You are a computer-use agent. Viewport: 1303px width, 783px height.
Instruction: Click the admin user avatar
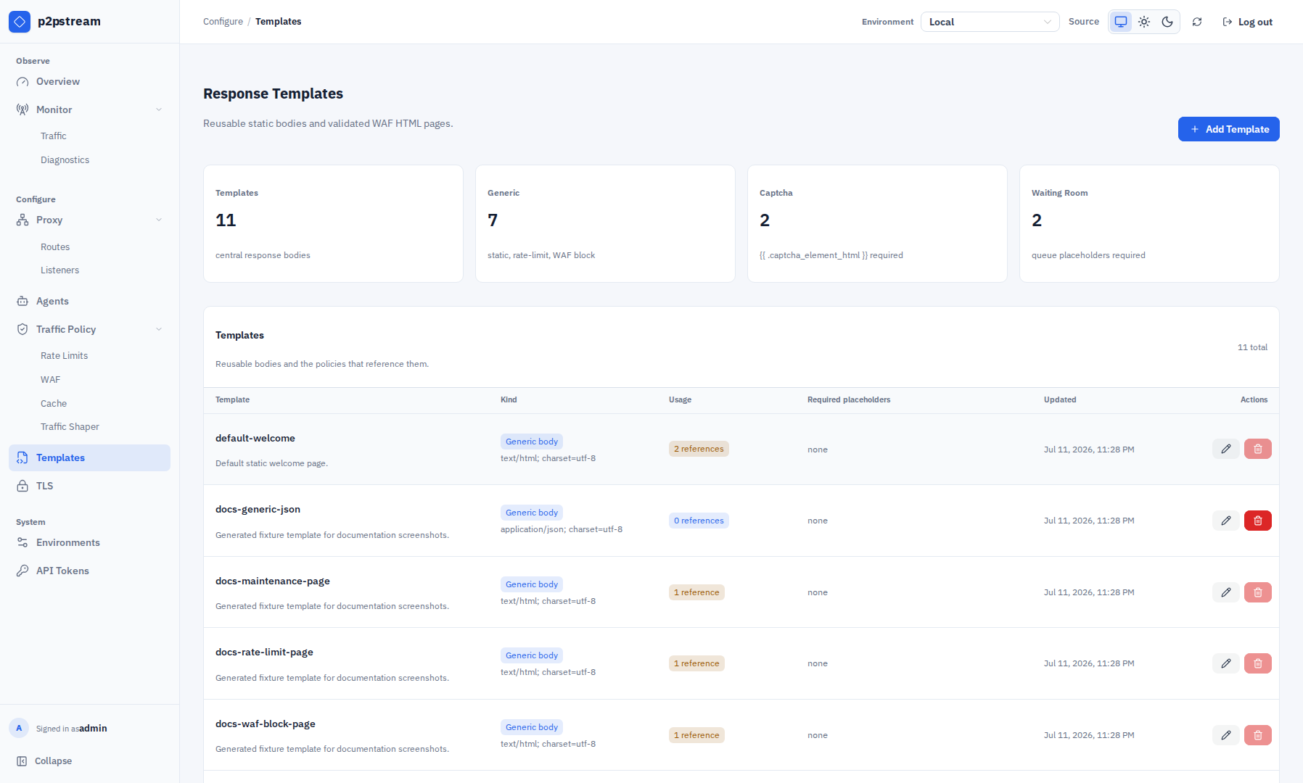pos(19,728)
